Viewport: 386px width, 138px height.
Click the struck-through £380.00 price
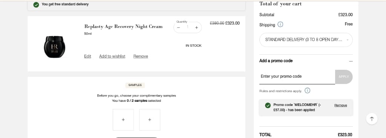[x=217, y=23]
